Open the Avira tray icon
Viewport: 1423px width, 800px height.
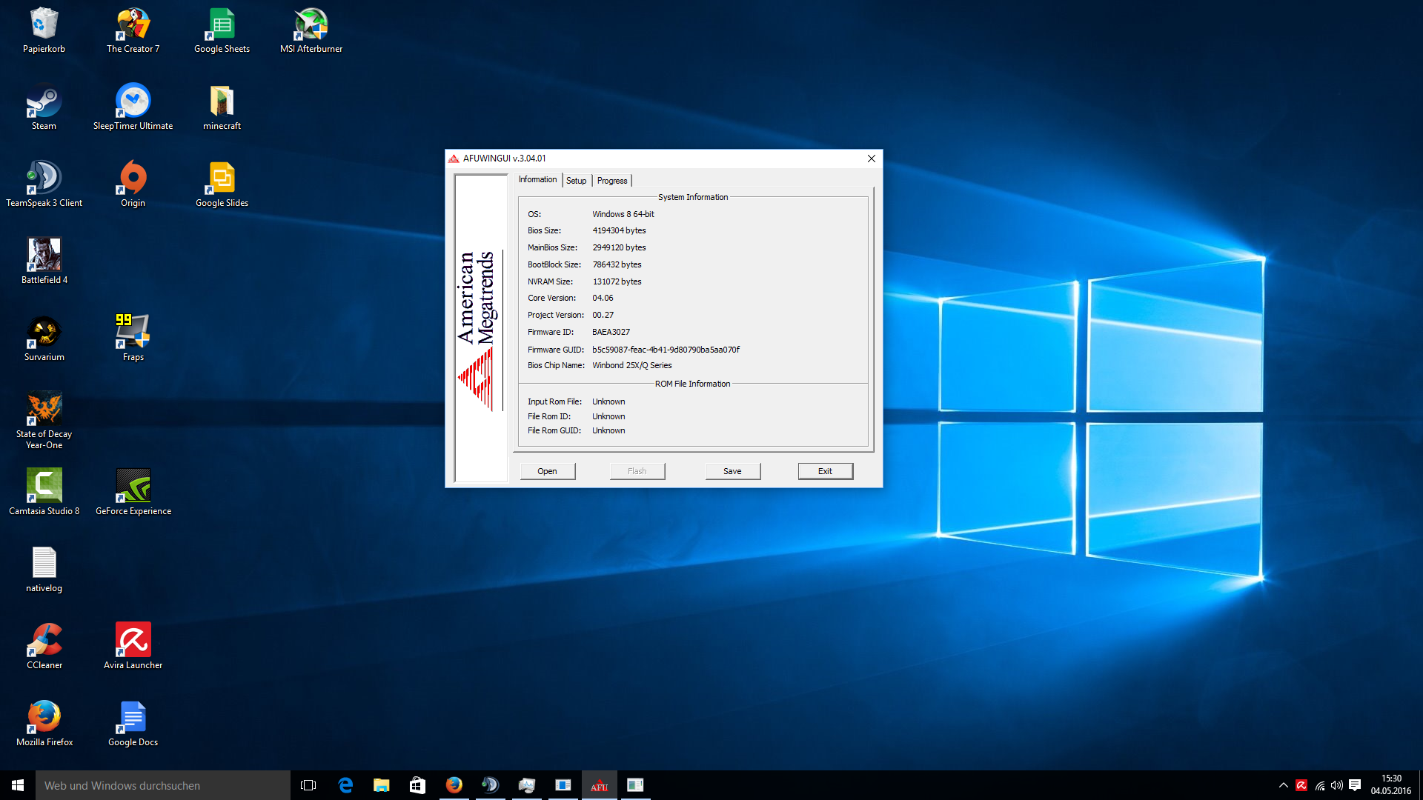1301,785
